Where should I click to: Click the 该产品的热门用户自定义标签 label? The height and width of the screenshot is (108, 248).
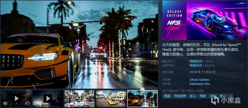tap(183, 91)
